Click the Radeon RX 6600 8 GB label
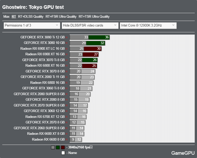 (48, 139)
